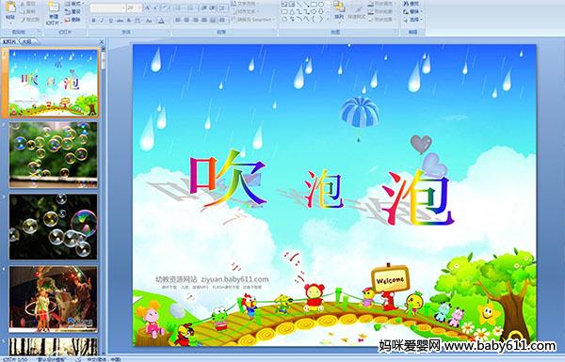This screenshot has width=565, height=362.
Task: Click the New Slide icon
Action: (x=54, y=12)
